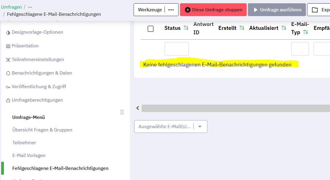Click the E-Mail-Typ column sort icon
The image size is (330, 180).
[x=305, y=32]
